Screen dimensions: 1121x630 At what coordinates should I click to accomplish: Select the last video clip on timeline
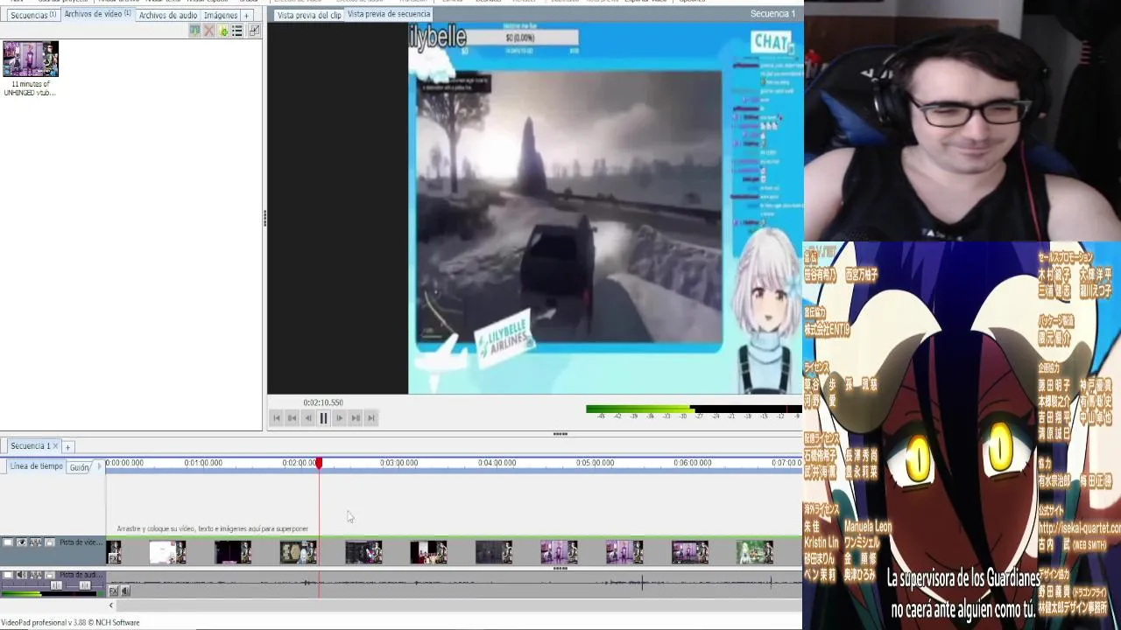point(755,552)
